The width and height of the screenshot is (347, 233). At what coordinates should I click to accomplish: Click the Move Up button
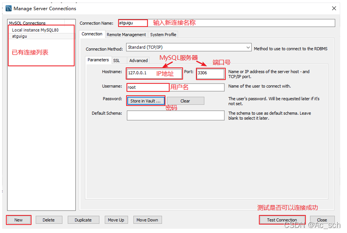click(x=116, y=220)
